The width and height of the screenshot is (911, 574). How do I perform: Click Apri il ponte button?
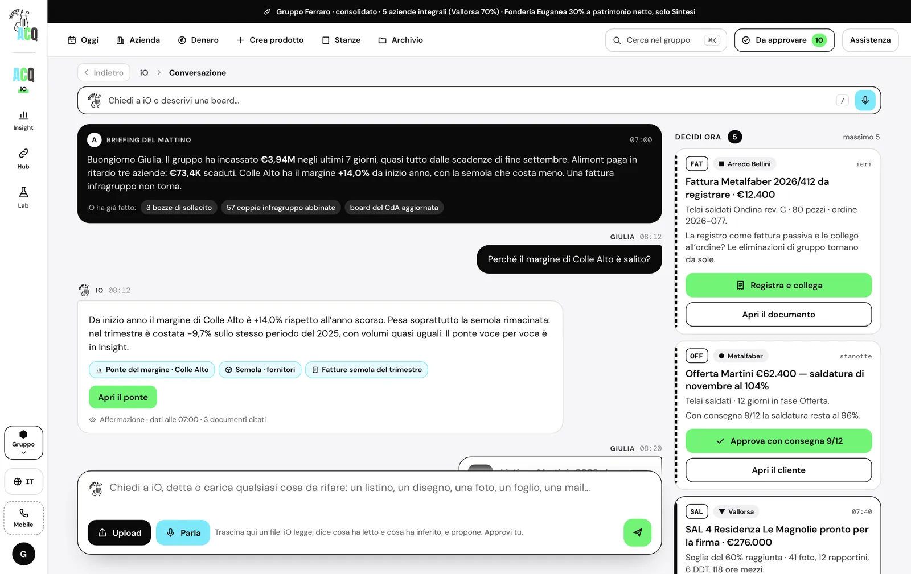point(123,397)
